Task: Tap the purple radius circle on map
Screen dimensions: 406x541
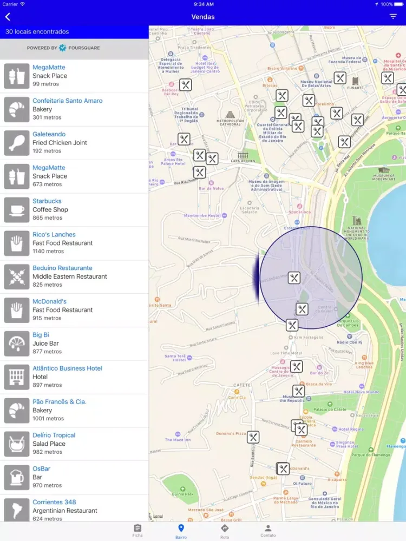Action: (311, 278)
